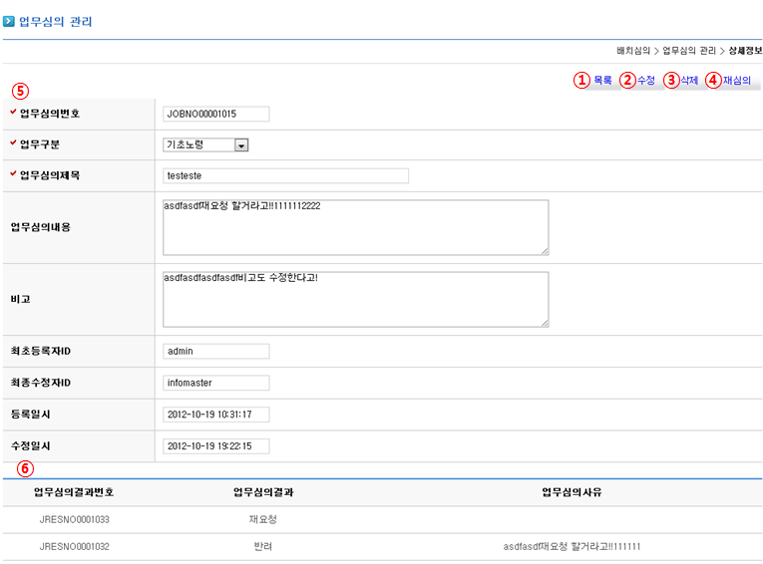Click inside the 업무심의내용 text area
763x564 pixels.
pos(355,227)
